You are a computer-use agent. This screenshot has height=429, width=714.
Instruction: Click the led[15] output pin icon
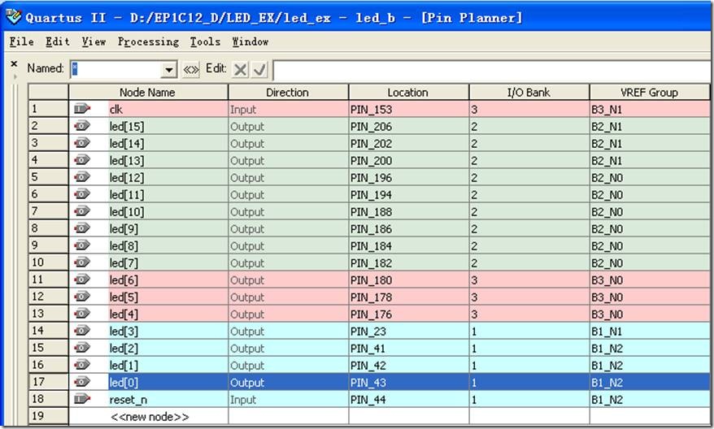click(x=82, y=126)
